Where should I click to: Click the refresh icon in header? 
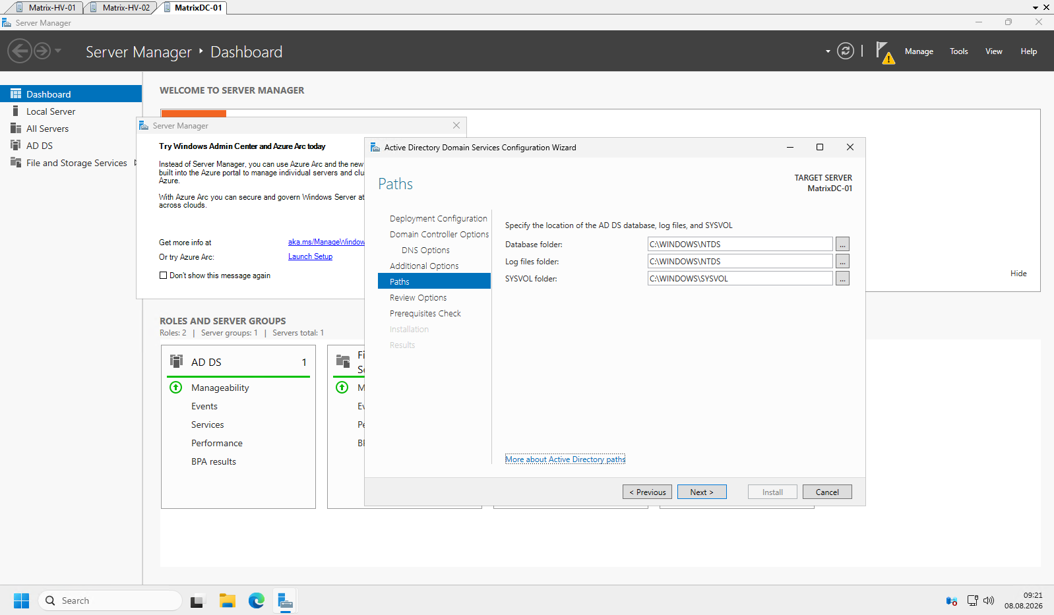(x=846, y=51)
